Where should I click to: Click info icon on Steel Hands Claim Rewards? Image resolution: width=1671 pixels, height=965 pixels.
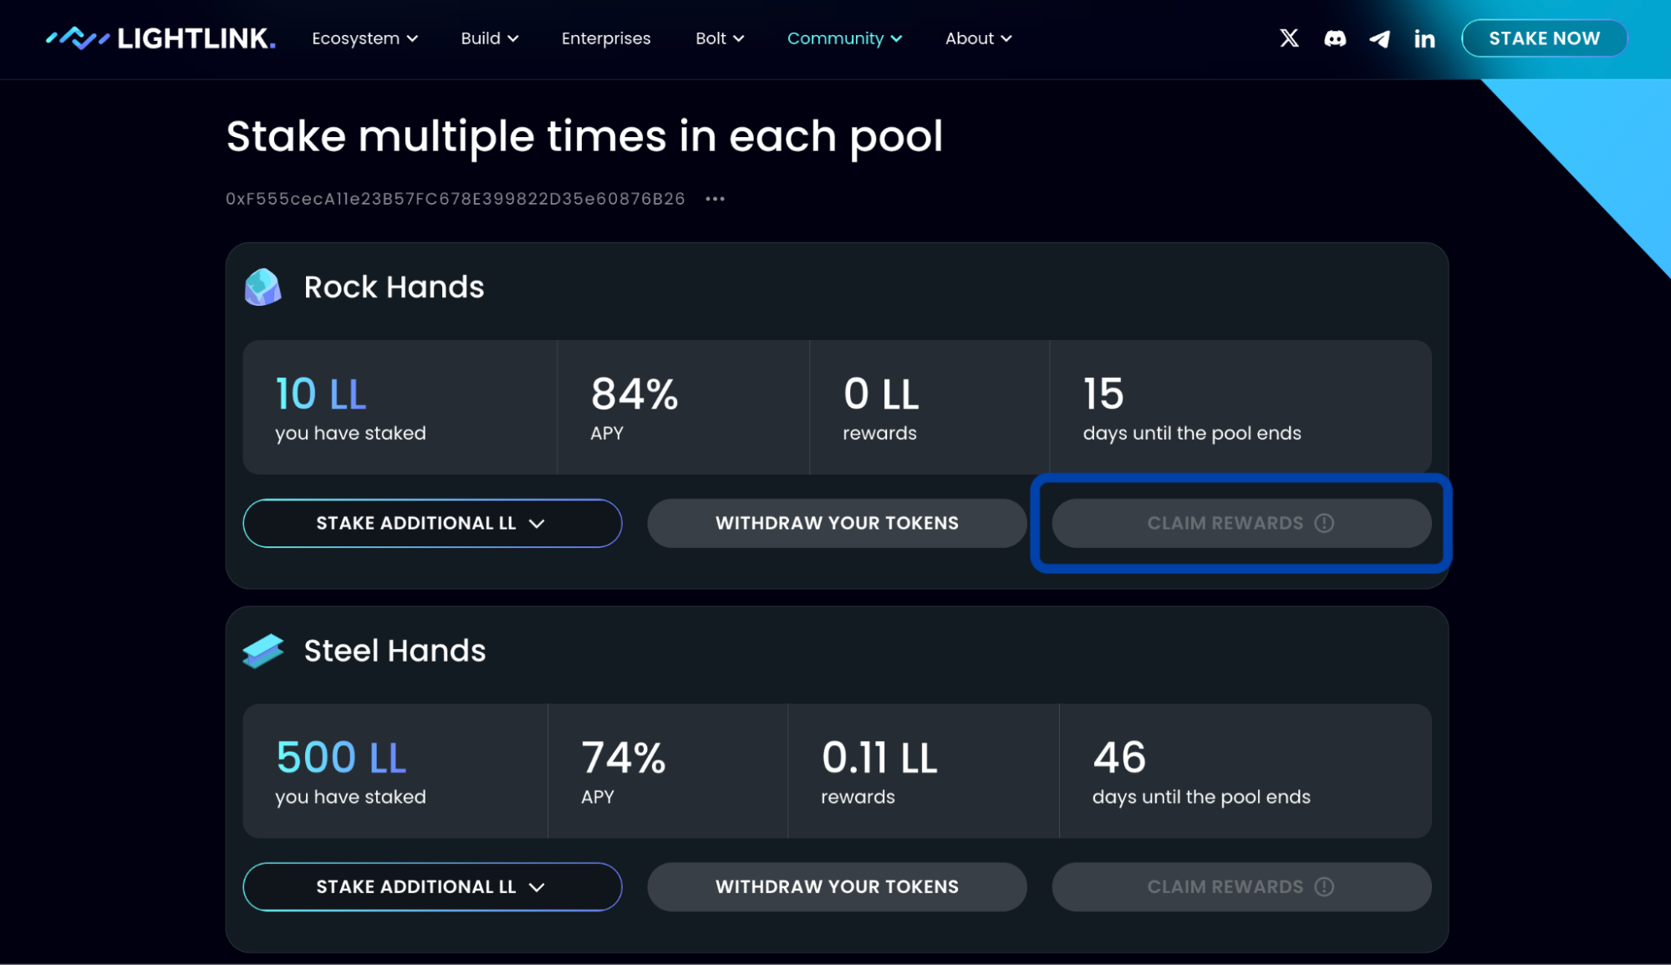coord(1324,886)
